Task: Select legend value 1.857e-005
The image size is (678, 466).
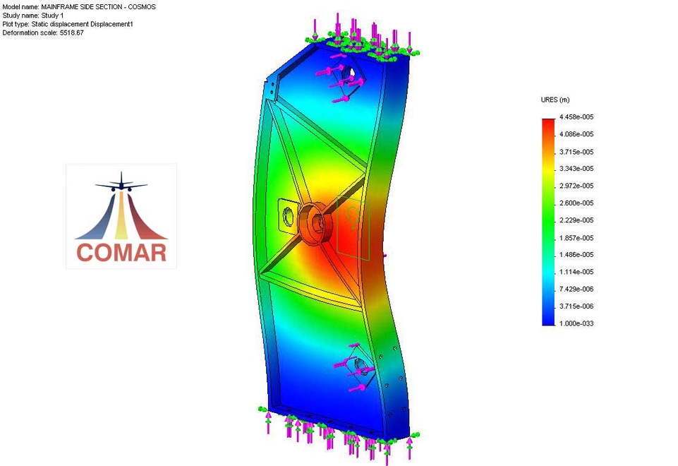Action: click(576, 238)
